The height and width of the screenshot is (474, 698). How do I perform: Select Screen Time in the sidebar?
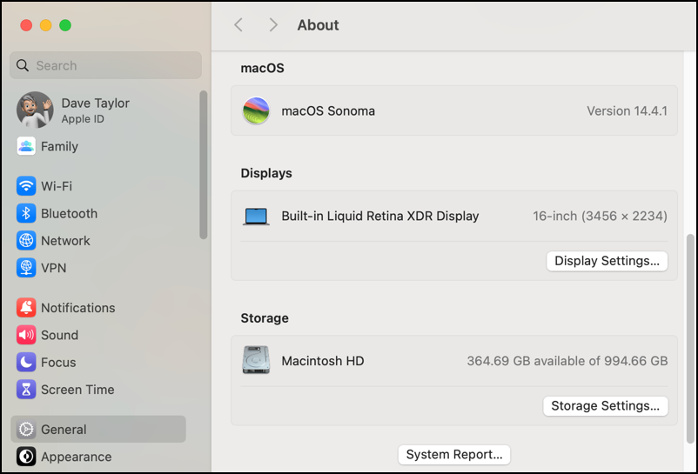98,390
